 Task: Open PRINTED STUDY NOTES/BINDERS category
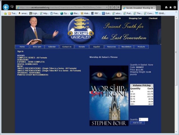pyautogui.click(x=33, y=75)
